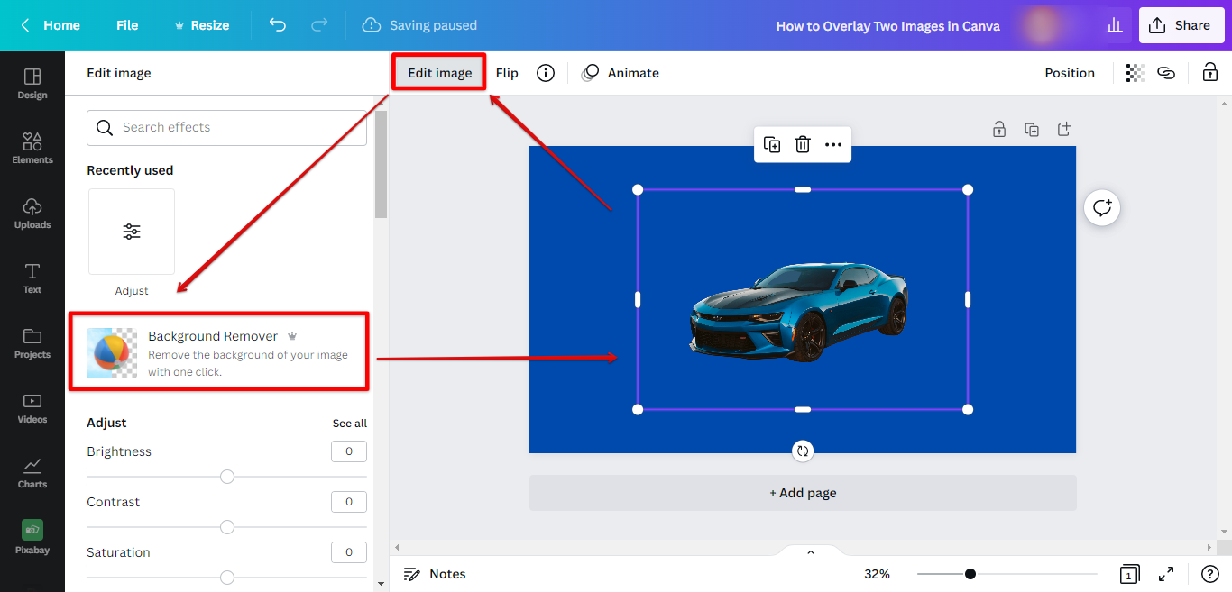Click the link icon in toolbar
Image resolution: width=1232 pixels, height=592 pixels.
tap(1166, 73)
